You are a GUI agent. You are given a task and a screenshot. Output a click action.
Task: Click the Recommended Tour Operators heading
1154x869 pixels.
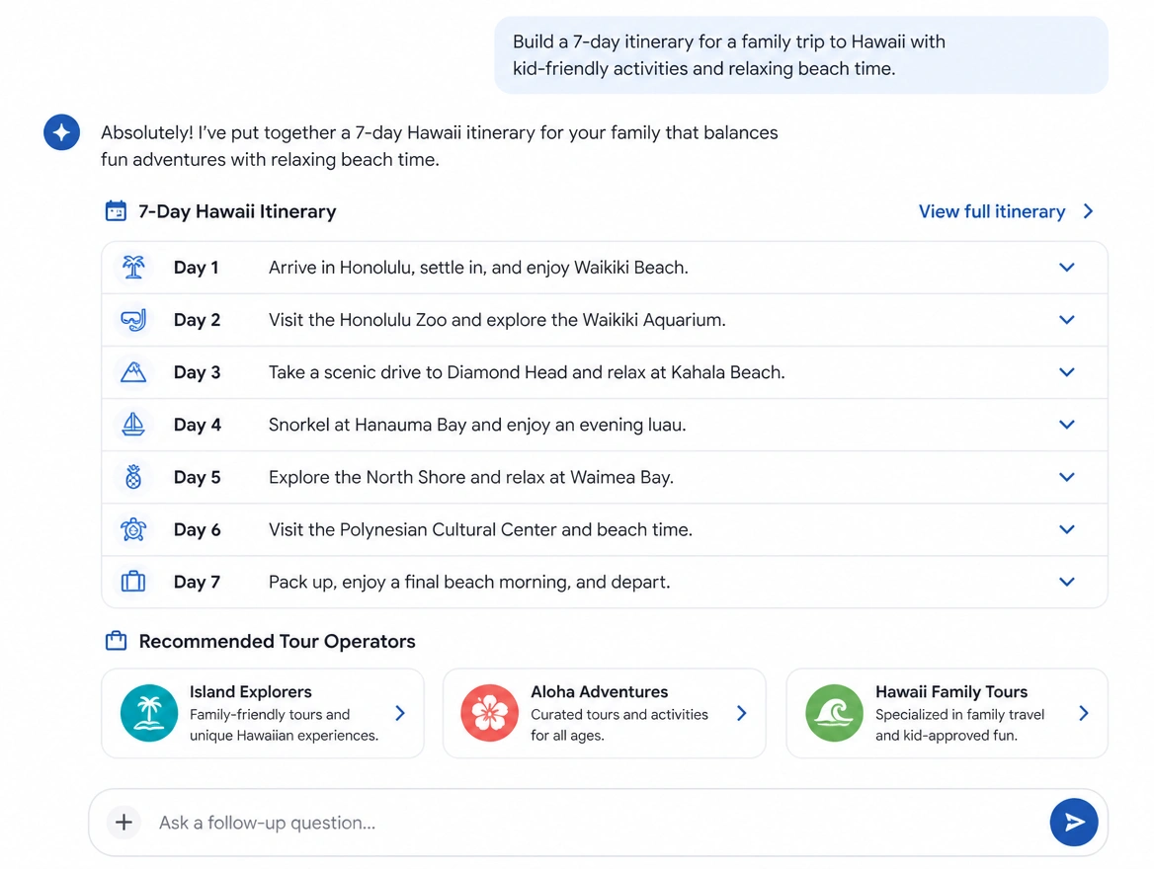[x=277, y=641]
